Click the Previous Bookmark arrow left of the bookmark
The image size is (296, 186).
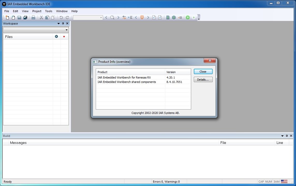click(x=136, y=18)
